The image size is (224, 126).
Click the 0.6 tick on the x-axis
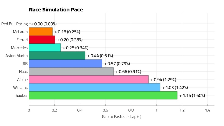click(106, 110)
